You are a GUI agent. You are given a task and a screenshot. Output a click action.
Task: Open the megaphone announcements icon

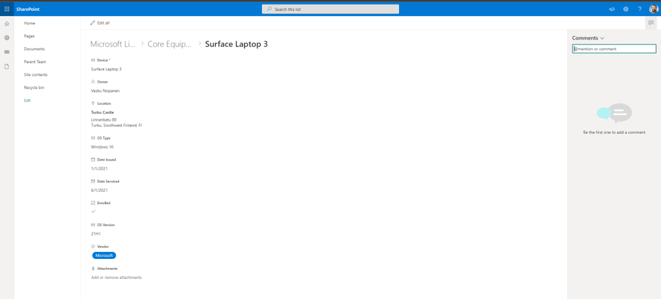[x=612, y=9]
